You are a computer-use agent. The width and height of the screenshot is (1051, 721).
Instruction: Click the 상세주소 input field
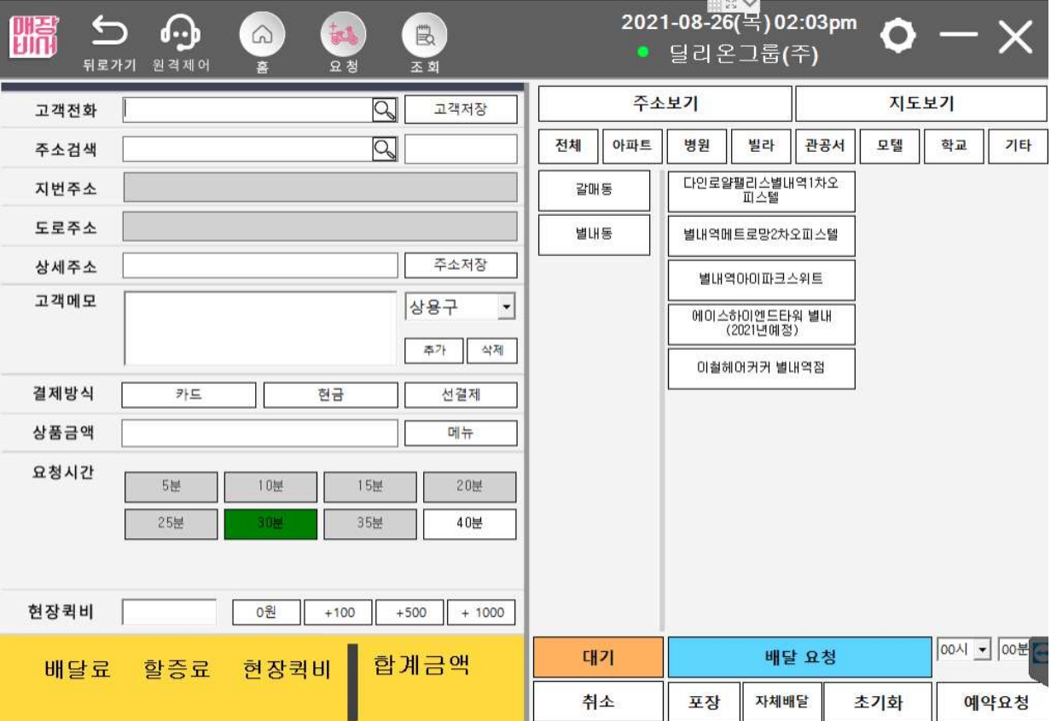pyautogui.click(x=260, y=265)
